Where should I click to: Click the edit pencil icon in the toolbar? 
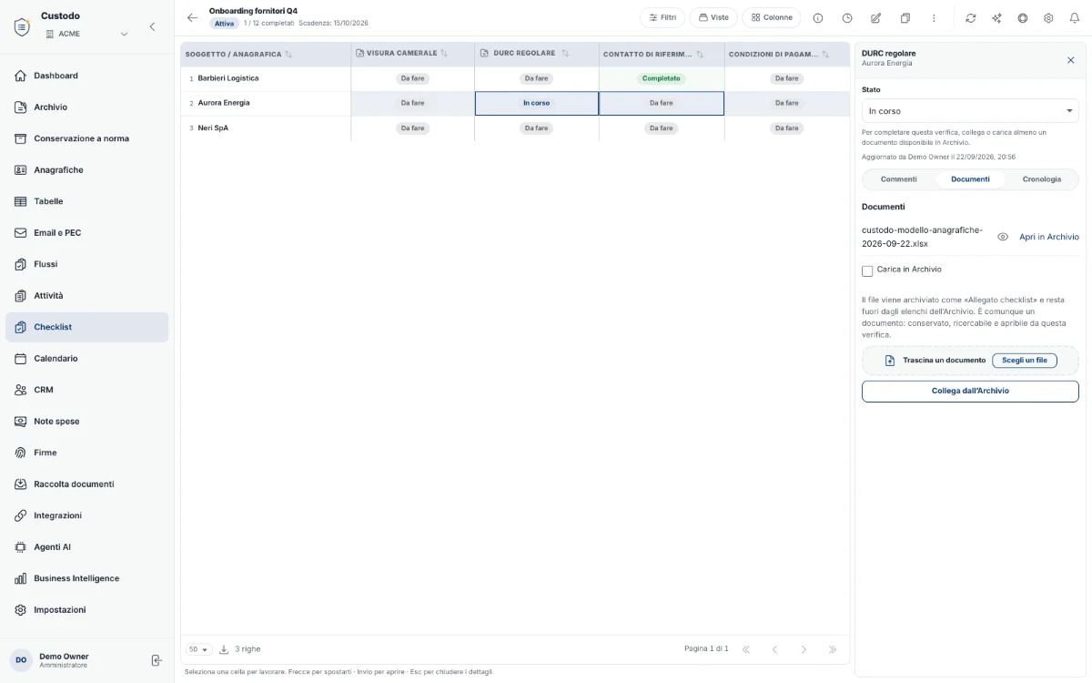(x=875, y=18)
